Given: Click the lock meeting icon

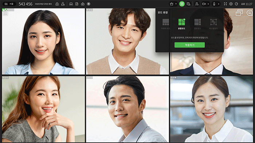Looking at the screenshot, I should (x=57, y=4).
